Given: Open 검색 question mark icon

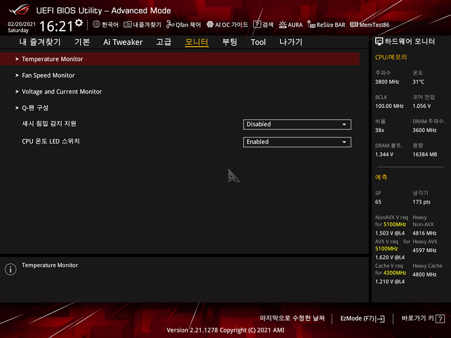Looking at the screenshot, I should point(257,25).
